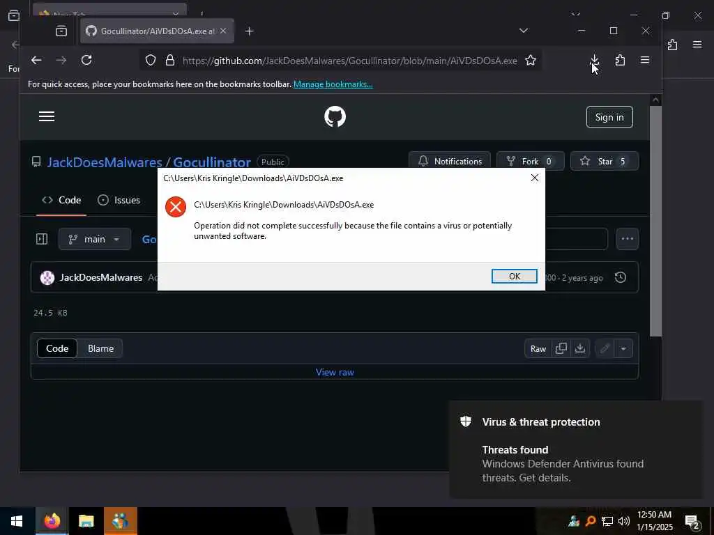Image resolution: width=714 pixels, height=535 pixels.
Task: Go back using Firefox back arrow
Action: 36,60
